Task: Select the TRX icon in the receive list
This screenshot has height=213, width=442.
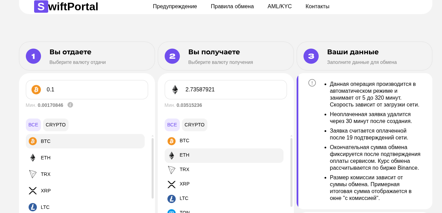Action: click(172, 170)
